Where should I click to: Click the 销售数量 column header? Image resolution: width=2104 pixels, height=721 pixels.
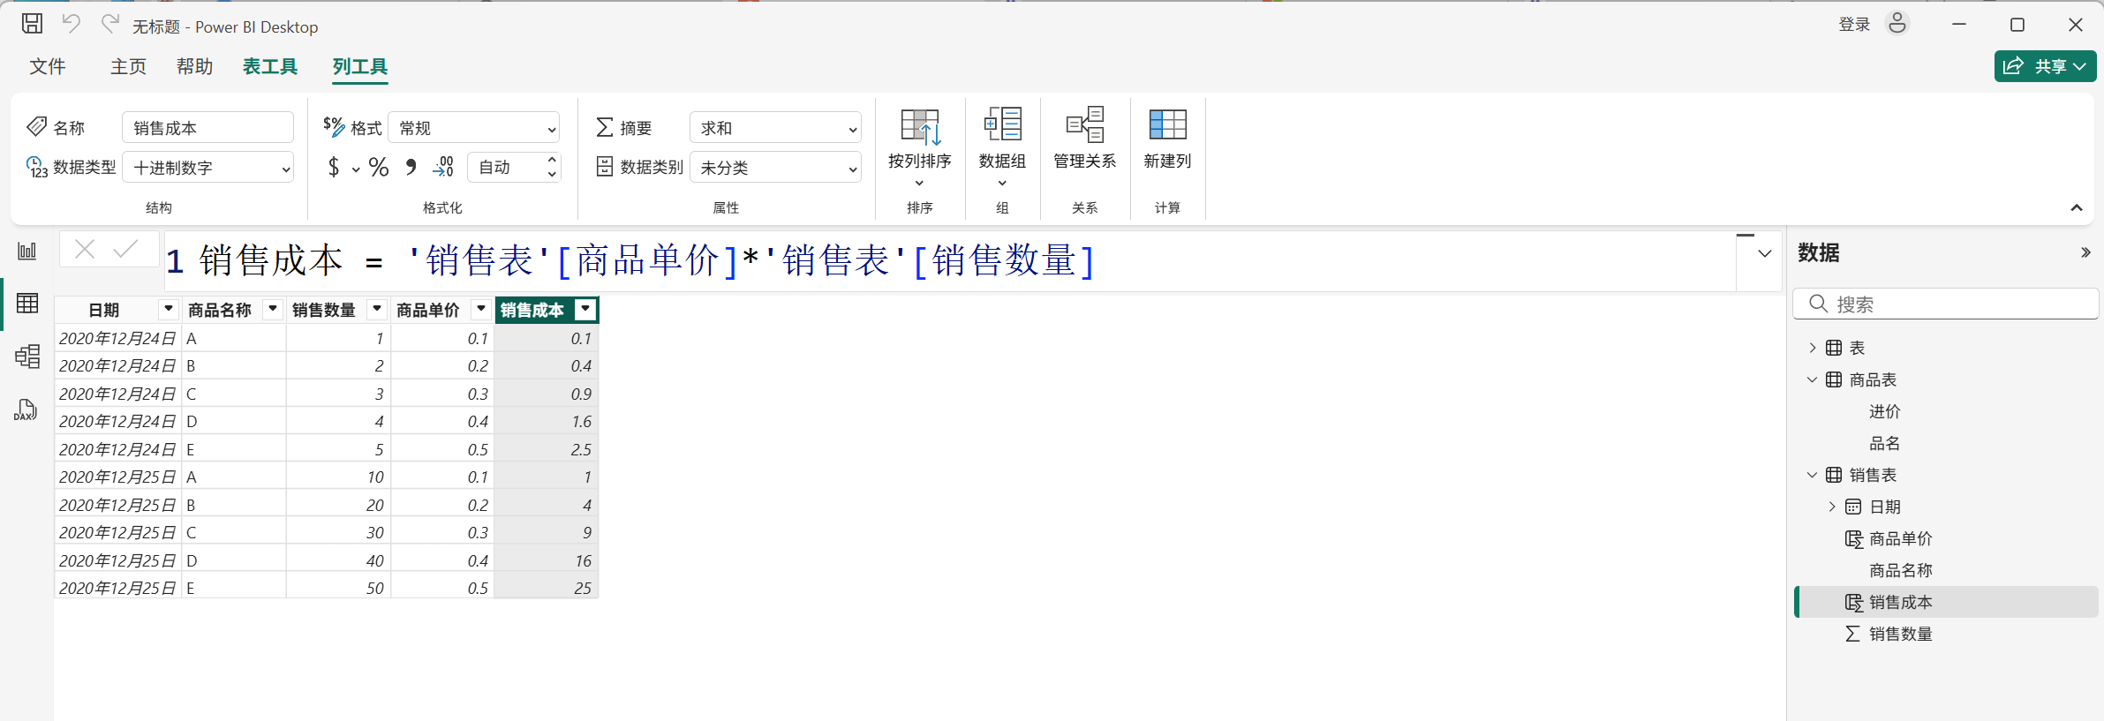click(324, 310)
